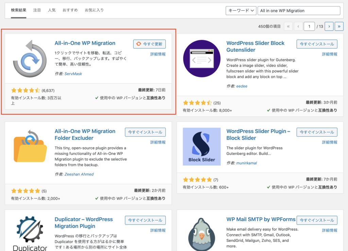Install All-in-One WP Migration Folder Excluder
Viewport: 348px width, 251px height.
(145, 132)
